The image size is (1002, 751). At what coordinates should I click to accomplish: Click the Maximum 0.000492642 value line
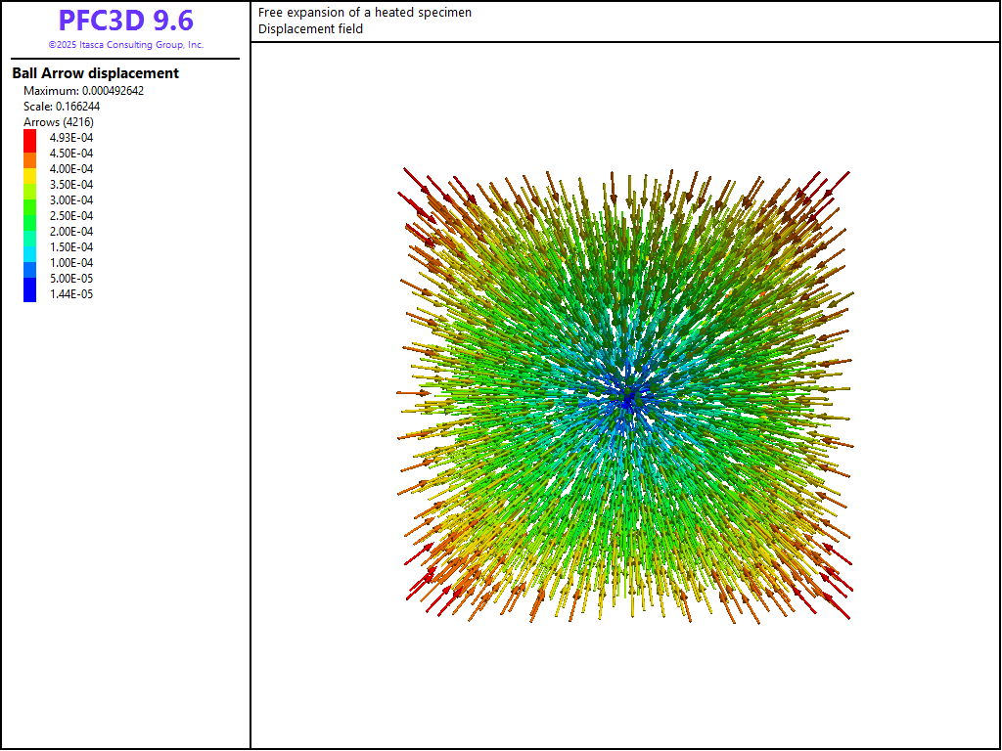pyautogui.click(x=83, y=91)
